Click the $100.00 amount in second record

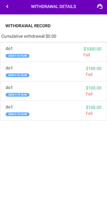coord(94,68)
